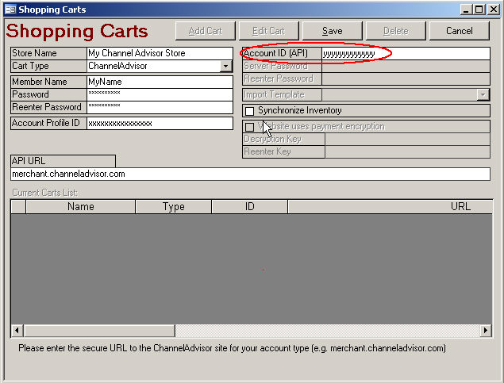Enable the Synchronize Inventory checkbox
The height and width of the screenshot is (383, 504).
tap(249, 111)
